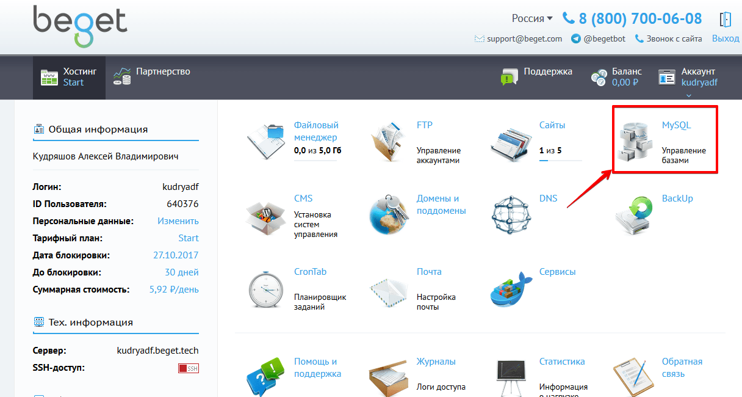Click the Изменить personal data link
This screenshot has height=397, width=742.
[178, 221]
